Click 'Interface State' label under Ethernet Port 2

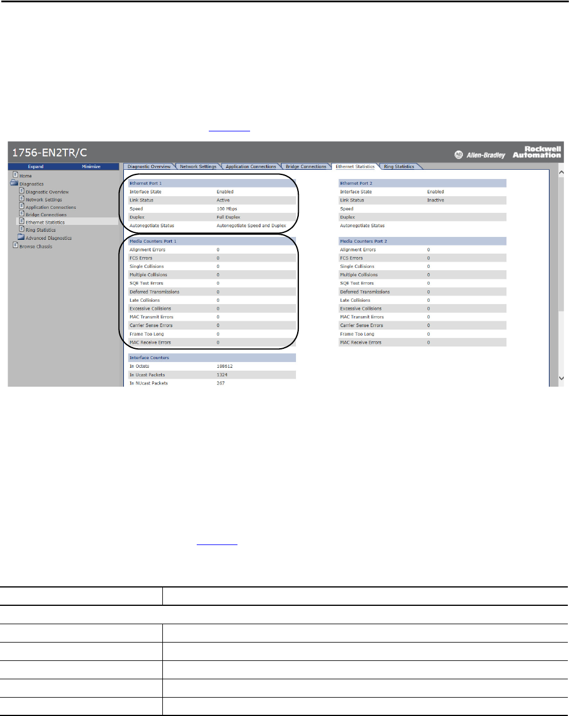pos(356,192)
